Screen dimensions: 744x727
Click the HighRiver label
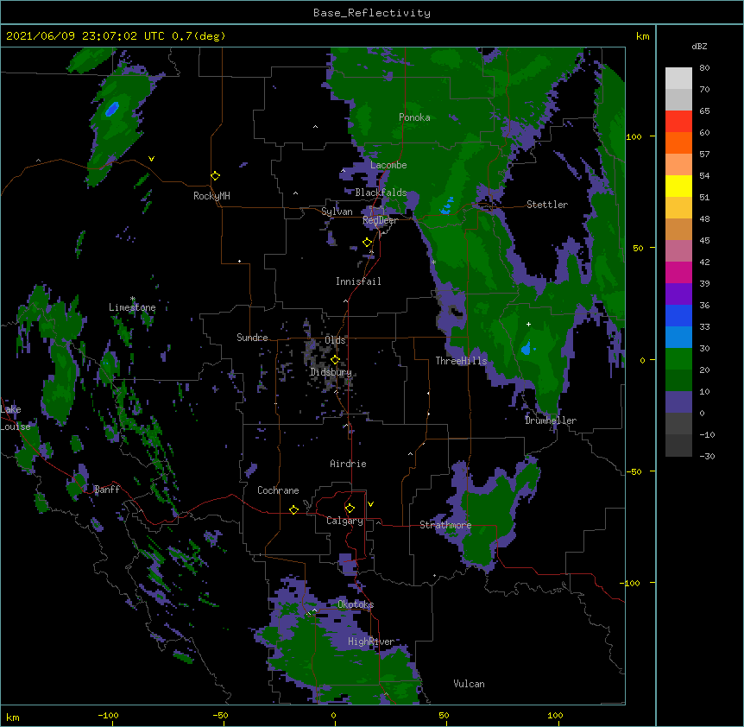click(x=371, y=642)
